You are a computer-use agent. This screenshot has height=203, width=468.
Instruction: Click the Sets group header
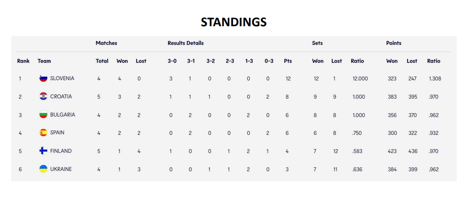click(x=317, y=43)
